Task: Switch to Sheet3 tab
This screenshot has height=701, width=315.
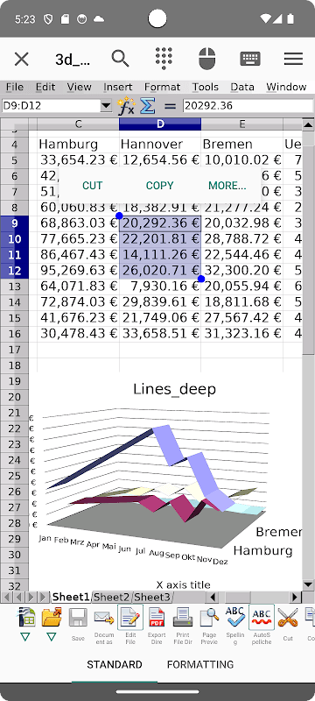Action: (x=151, y=597)
